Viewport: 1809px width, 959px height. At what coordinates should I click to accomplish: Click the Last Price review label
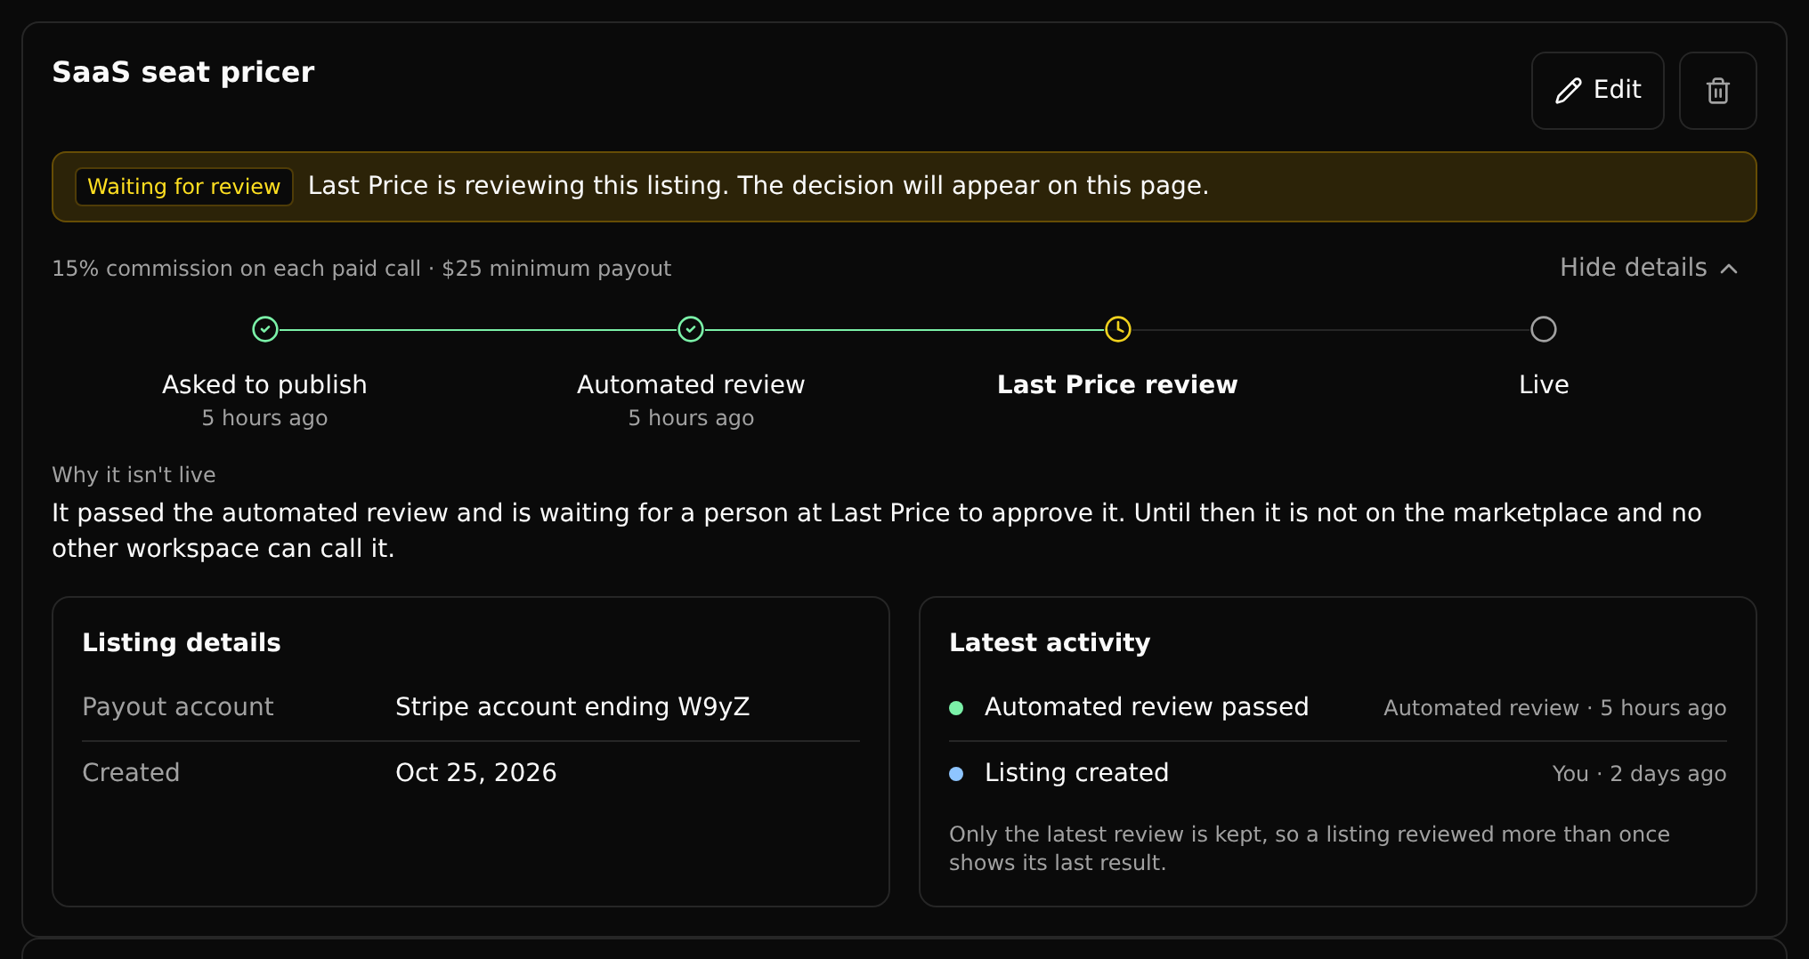1117,384
